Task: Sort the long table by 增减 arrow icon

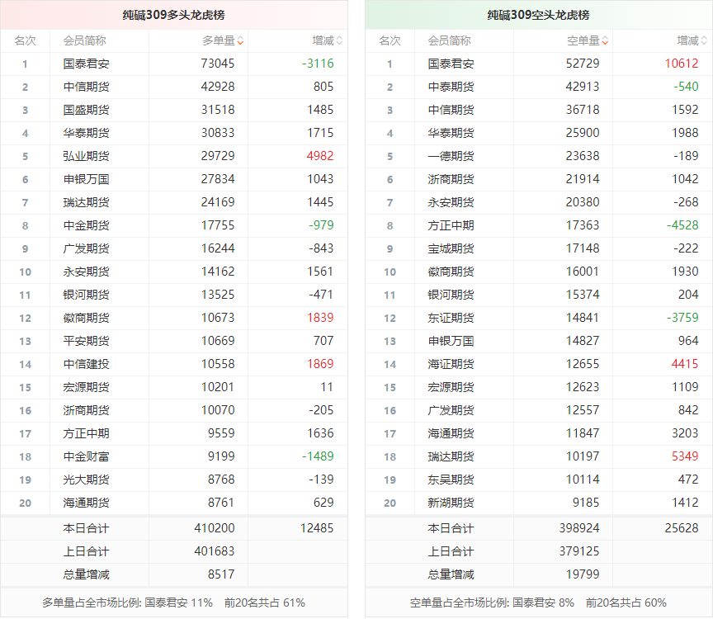Action: (339, 40)
